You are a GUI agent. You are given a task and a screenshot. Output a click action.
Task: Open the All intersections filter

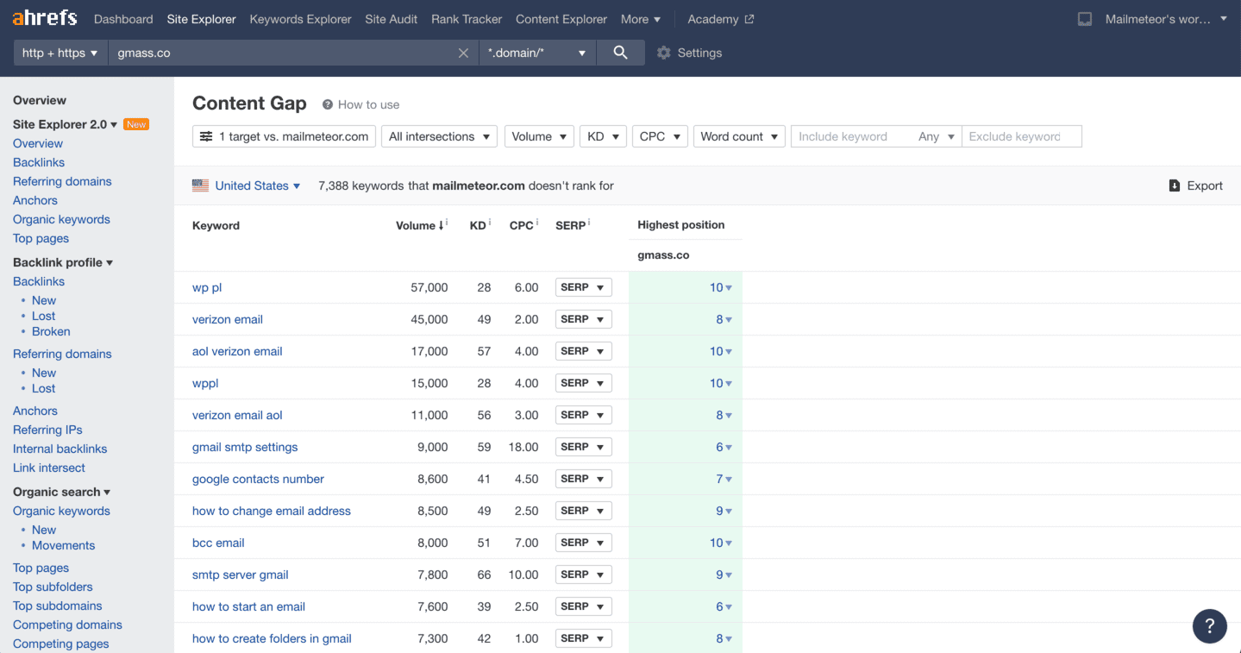[439, 136]
